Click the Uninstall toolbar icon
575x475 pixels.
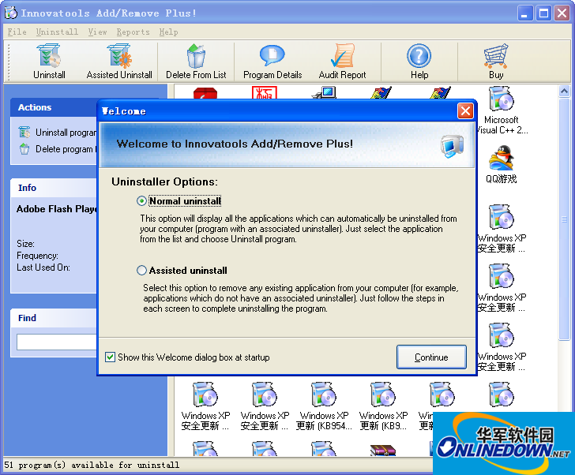click(x=49, y=62)
